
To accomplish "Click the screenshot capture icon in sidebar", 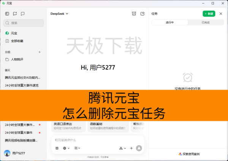I will point(23,14).
